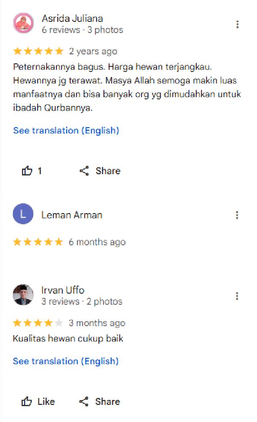Click the Share label under Irvan Uffo's review

pos(108,401)
